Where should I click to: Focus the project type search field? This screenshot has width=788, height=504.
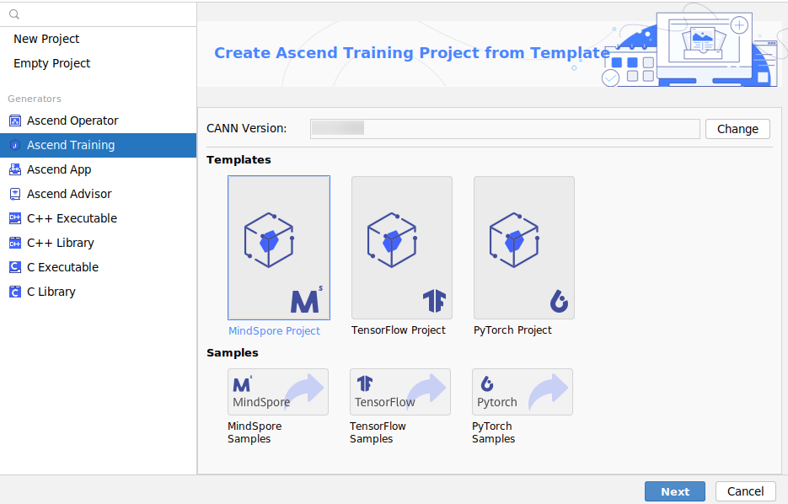coord(98,14)
